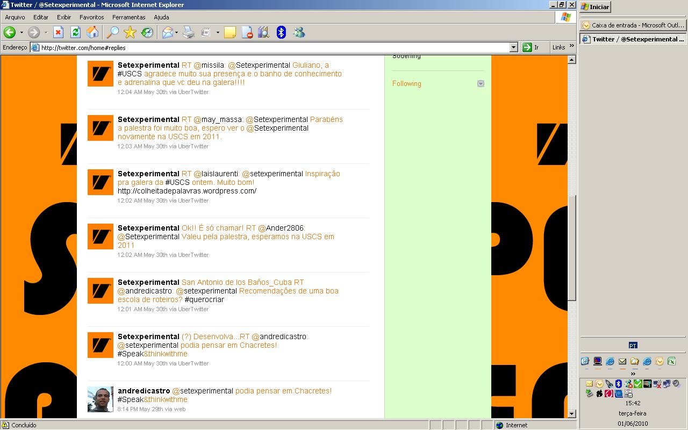
Task: Open the Ferramentas menu
Action: [128, 17]
